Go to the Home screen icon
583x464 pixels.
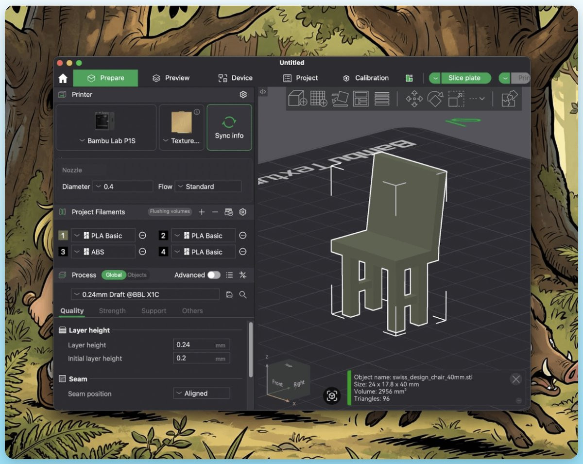pyautogui.click(x=63, y=78)
